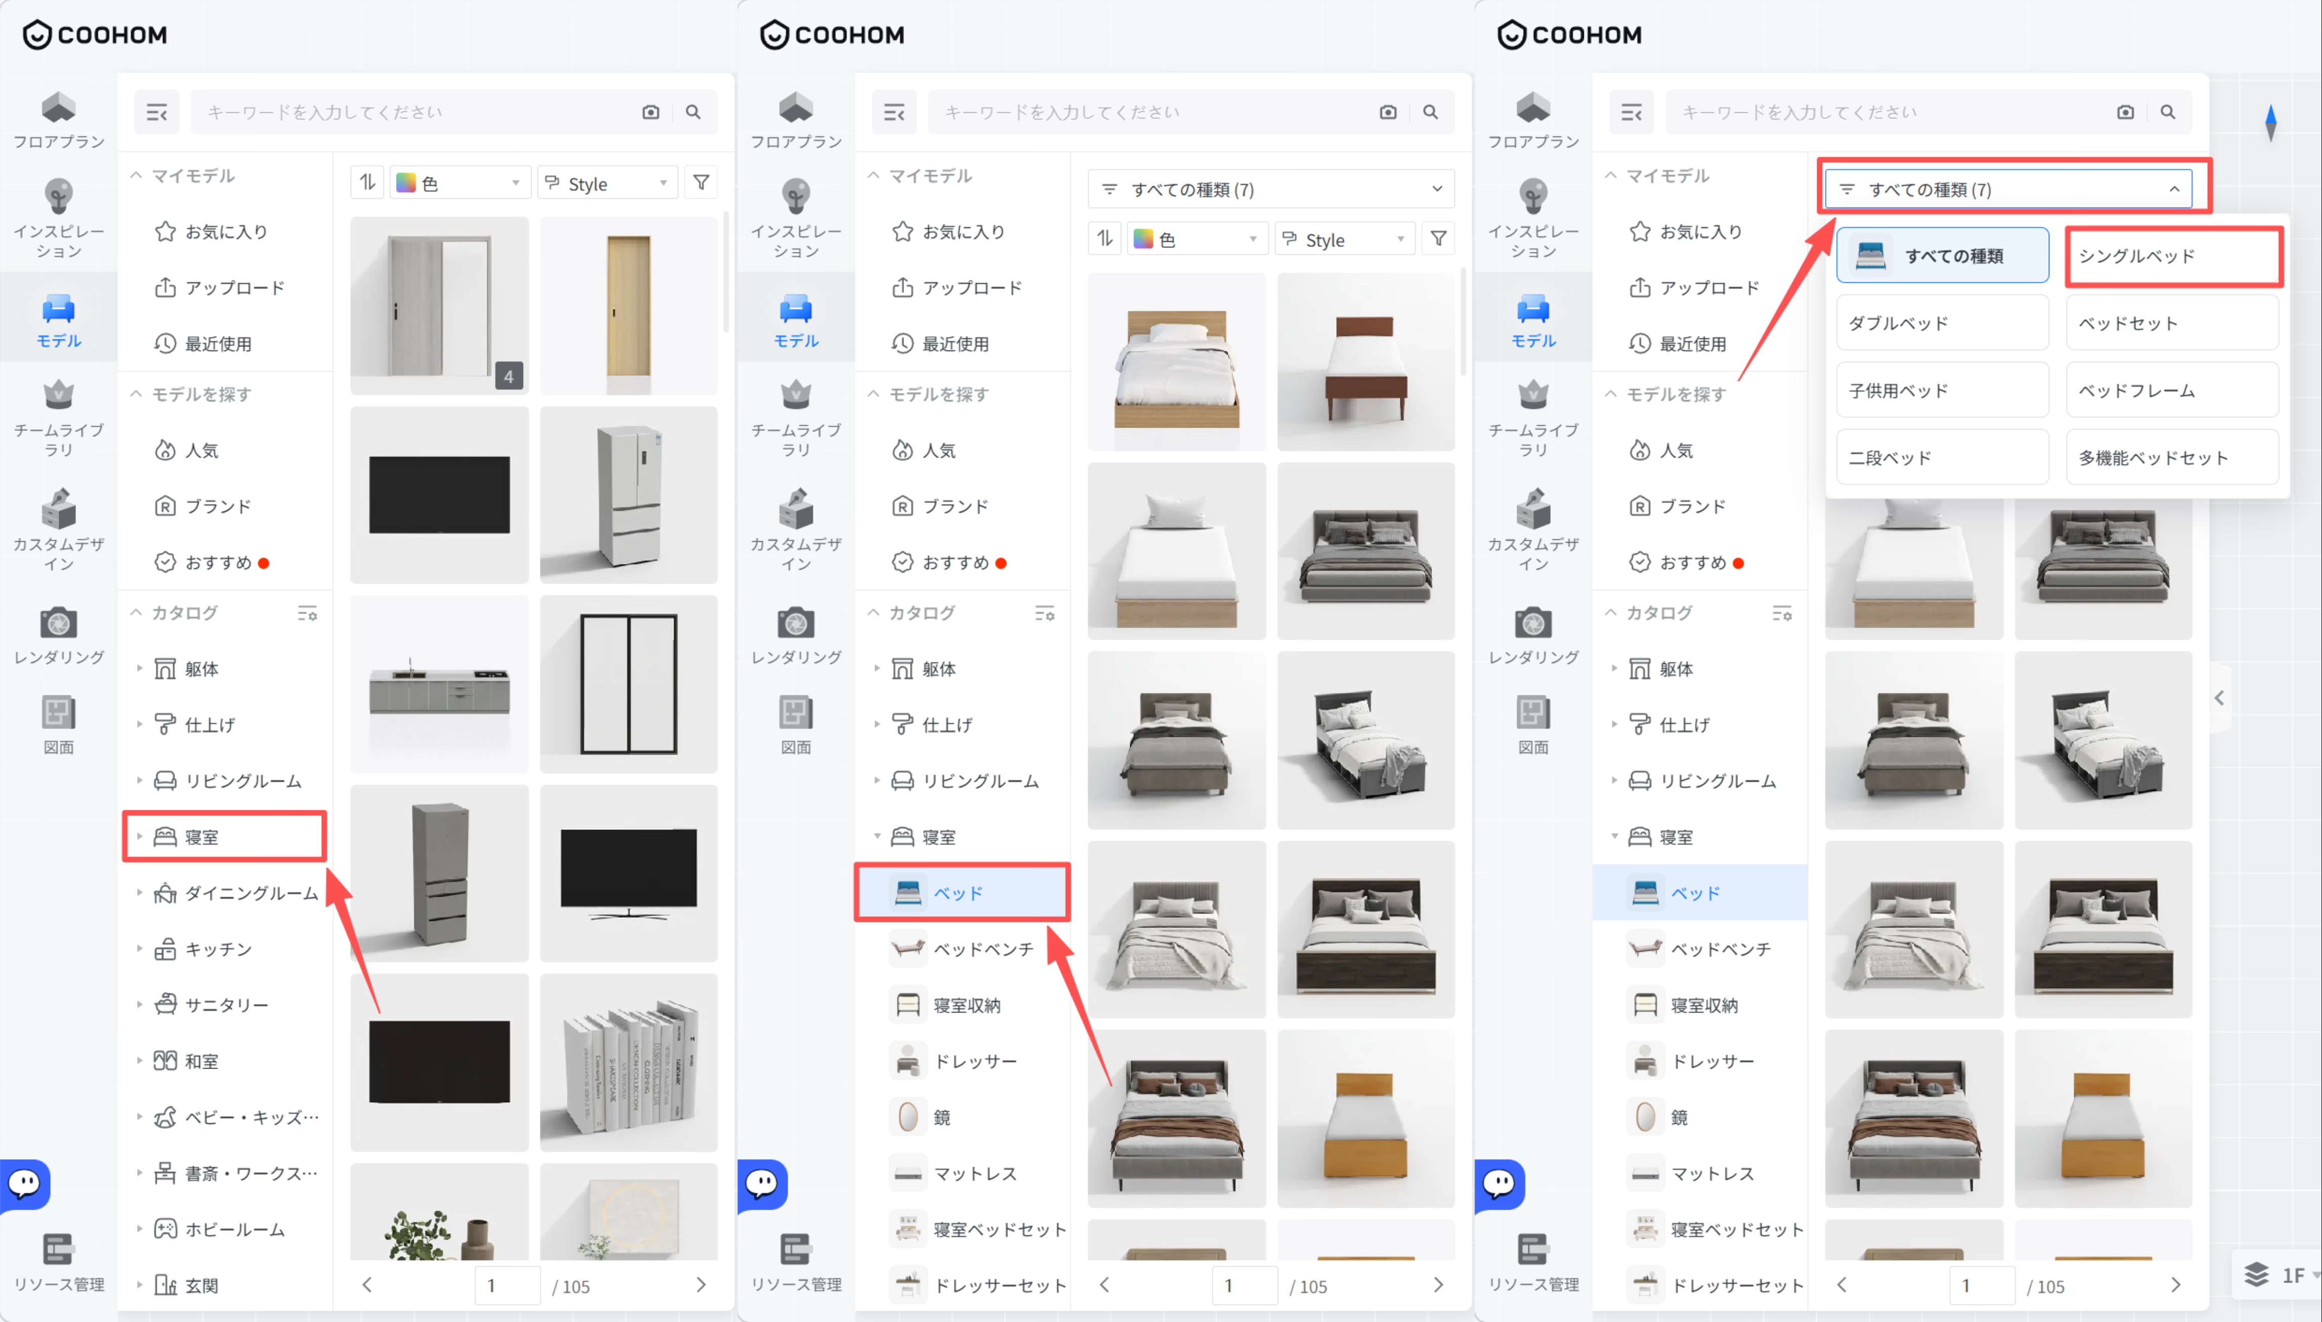Image resolution: width=2322 pixels, height=1322 pixels.
Task: Open ブランド in the middle panel
Action: point(962,506)
